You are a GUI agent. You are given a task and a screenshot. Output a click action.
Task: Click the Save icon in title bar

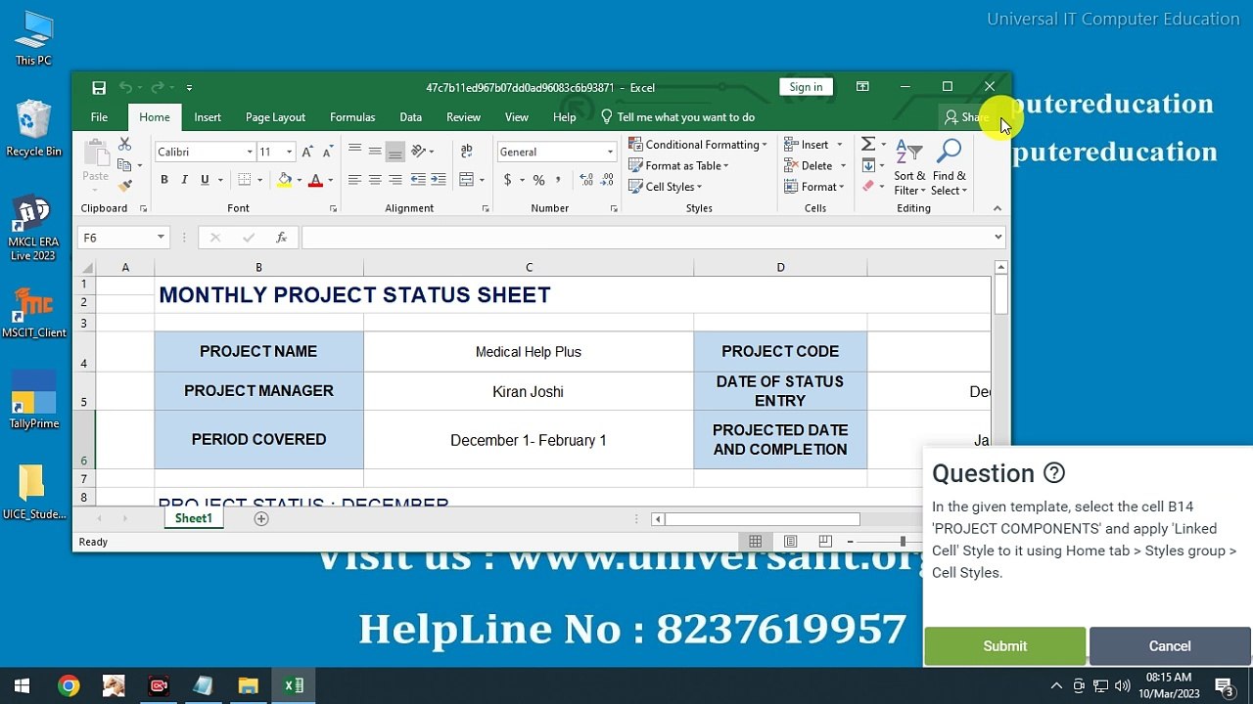99,88
